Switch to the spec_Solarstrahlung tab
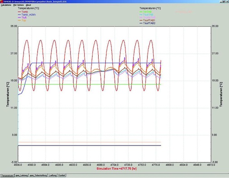This screenshot has width=229, height=178. 38,175
